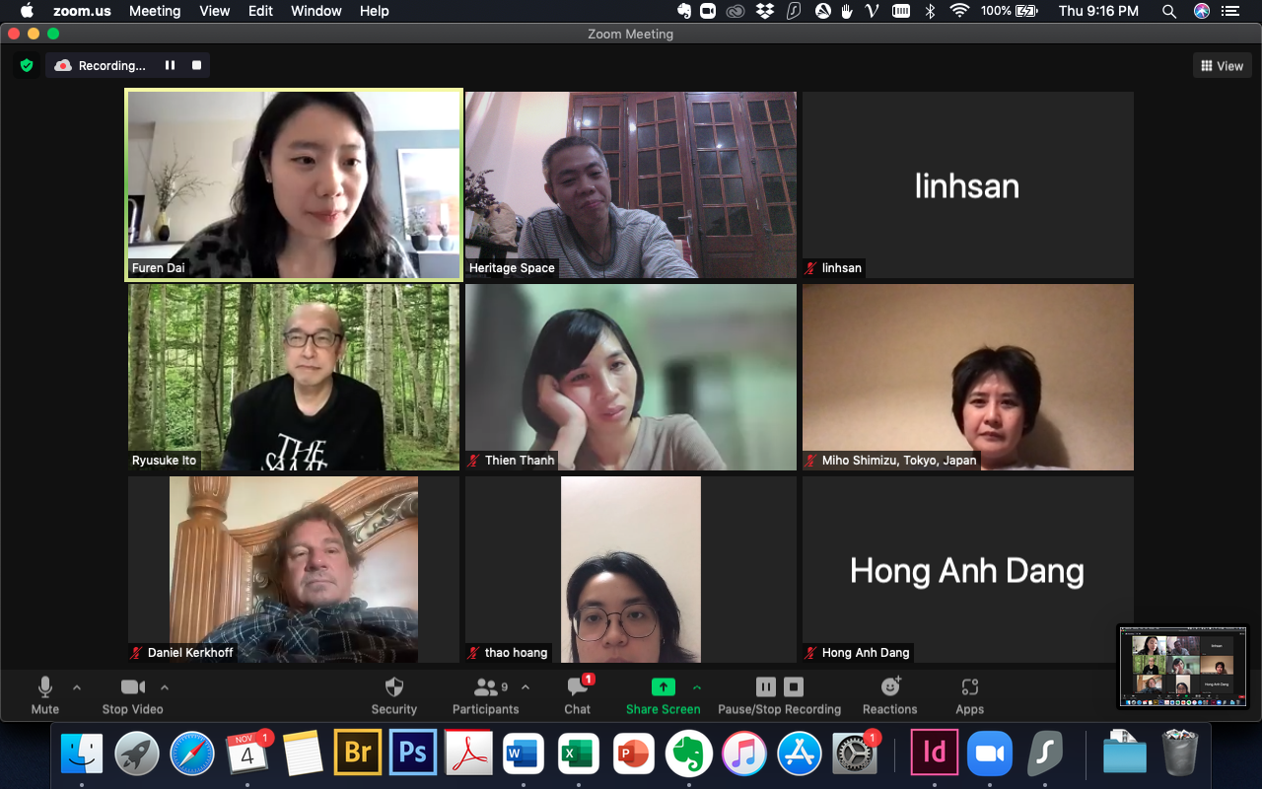Screen dimensions: 1262x789
Task: Open the Meeting menu in menu bar
Action: tap(155, 11)
